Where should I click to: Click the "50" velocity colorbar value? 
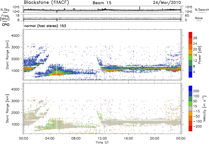click(195, 101)
